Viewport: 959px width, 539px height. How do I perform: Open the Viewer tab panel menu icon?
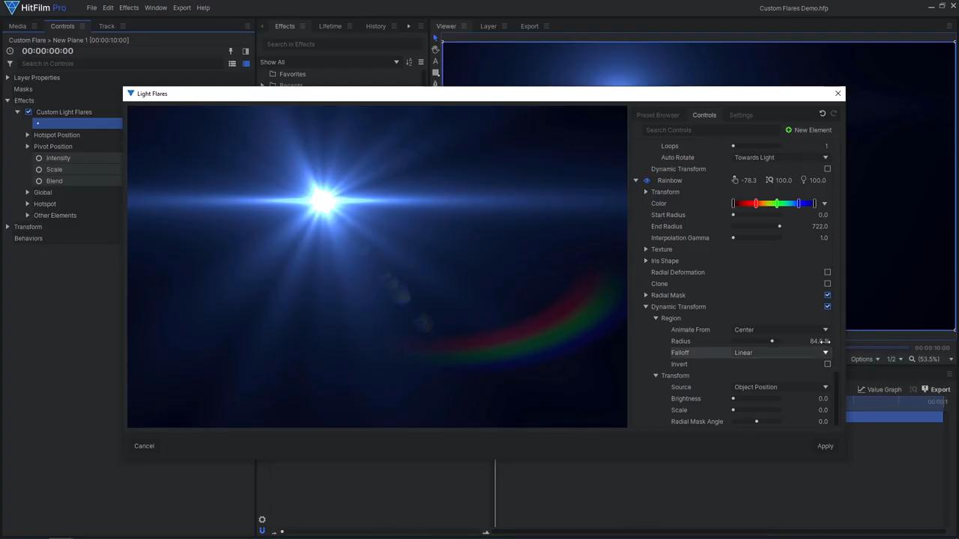point(465,26)
